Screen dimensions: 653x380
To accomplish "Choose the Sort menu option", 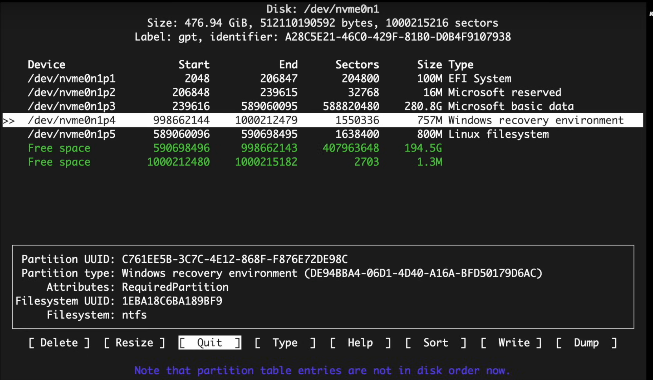I will click(435, 343).
